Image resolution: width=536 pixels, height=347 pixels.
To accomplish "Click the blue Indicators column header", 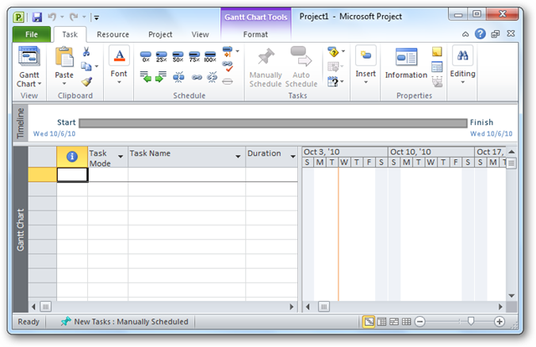I will (72, 157).
